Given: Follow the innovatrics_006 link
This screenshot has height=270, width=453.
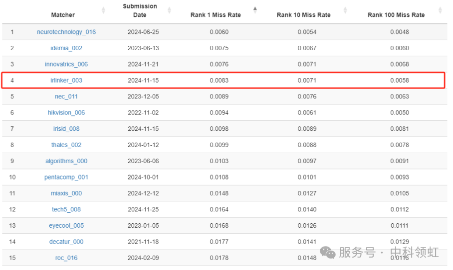Looking at the screenshot, I should [66, 64].
